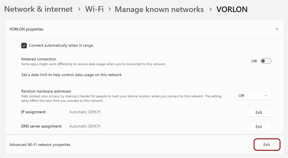Click the VORLON page title
This screenshot has height=158, width=288.
232,9
